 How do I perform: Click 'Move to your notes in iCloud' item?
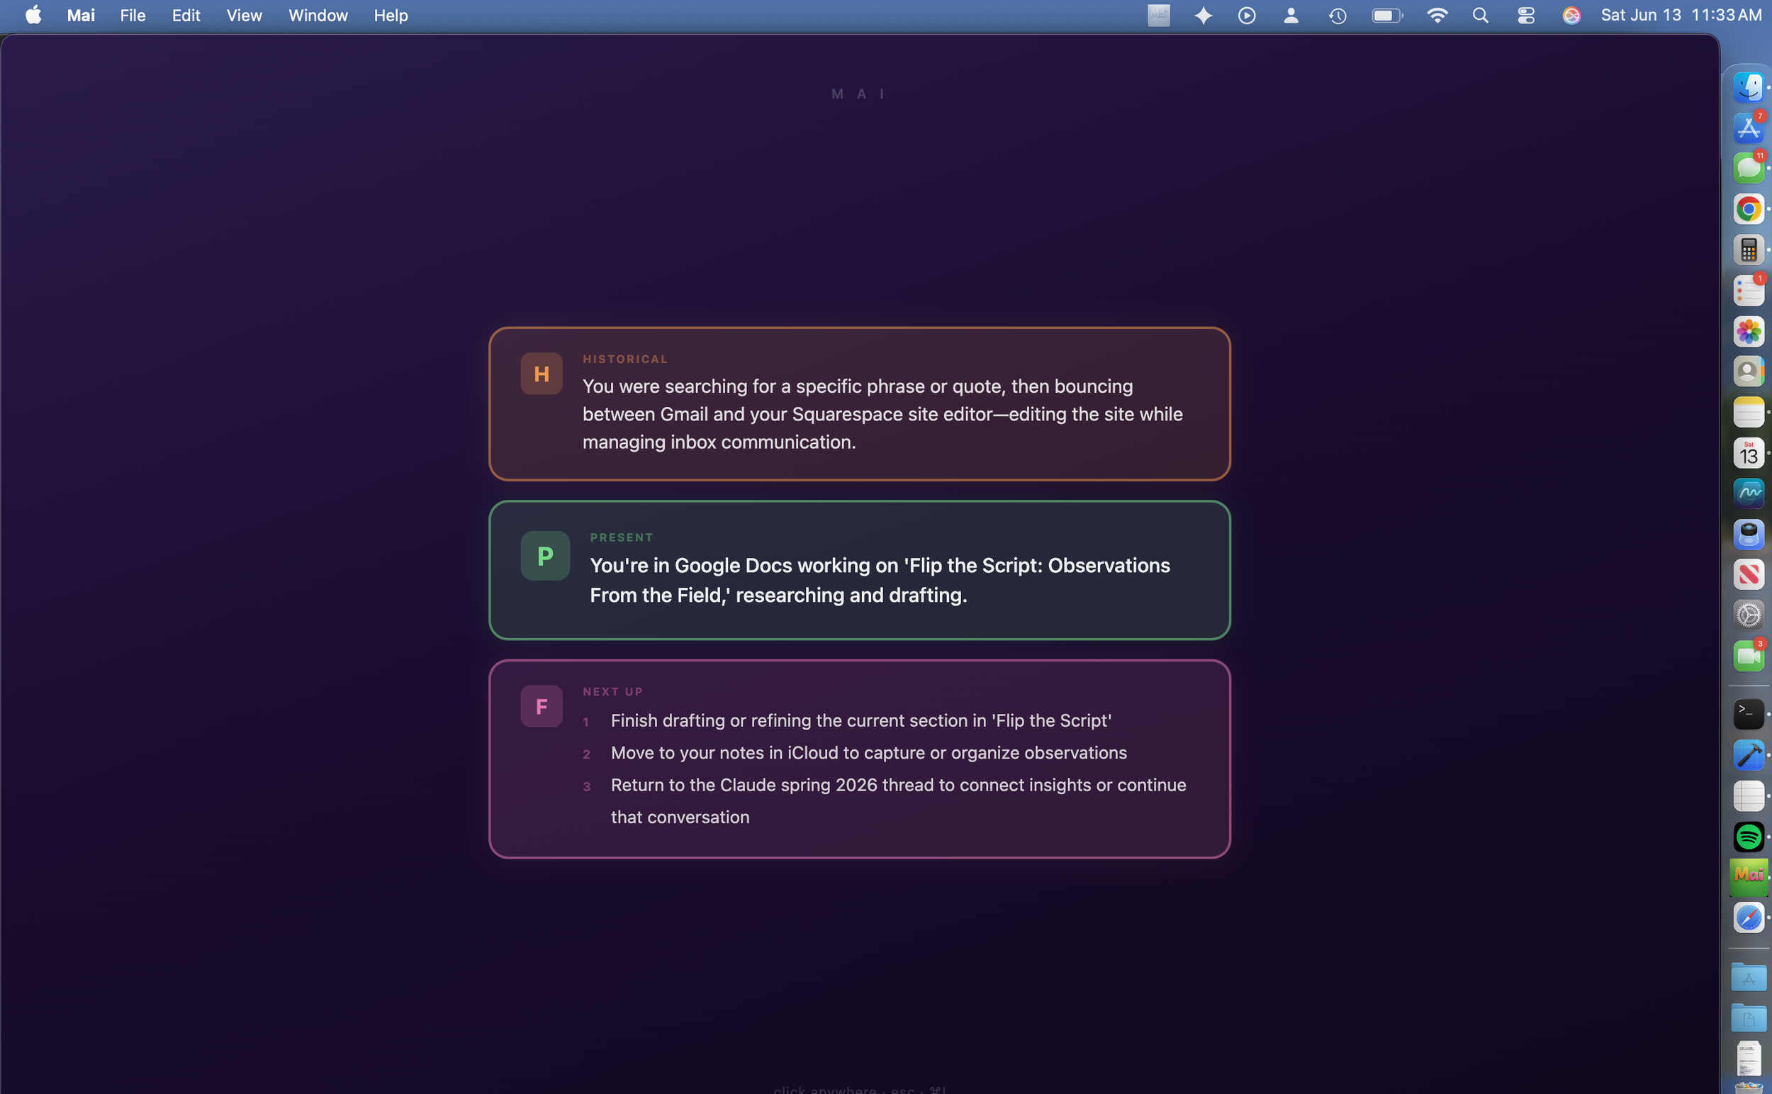[869, 752]
